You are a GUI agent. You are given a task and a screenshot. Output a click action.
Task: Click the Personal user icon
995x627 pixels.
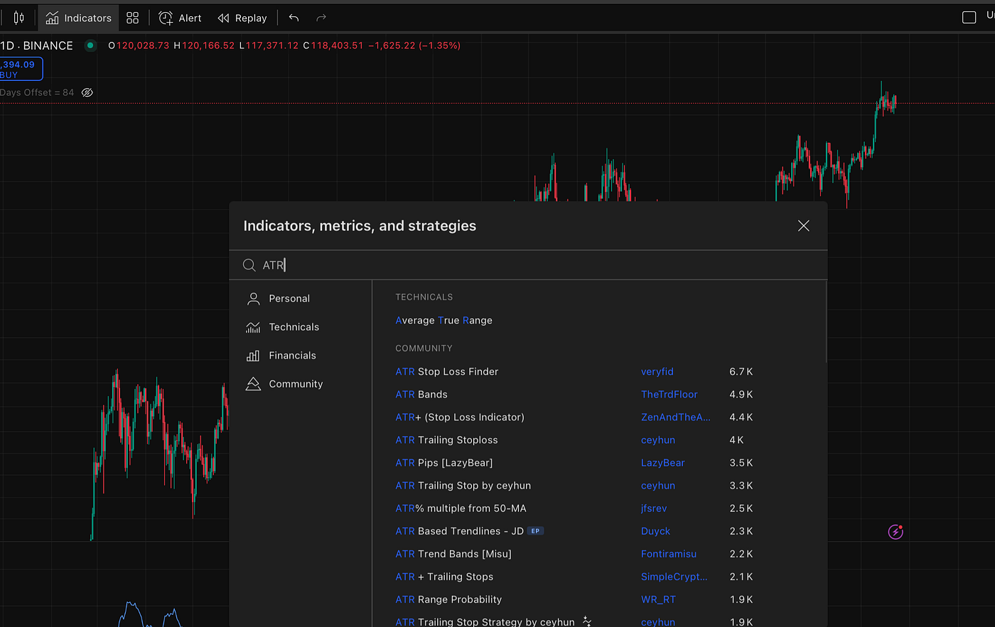point(253,298)
